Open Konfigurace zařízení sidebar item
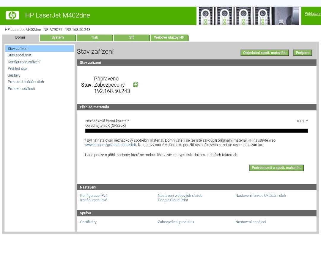This screenshot has width=321, height=274. pyautogui.click(x=24, y=62)
